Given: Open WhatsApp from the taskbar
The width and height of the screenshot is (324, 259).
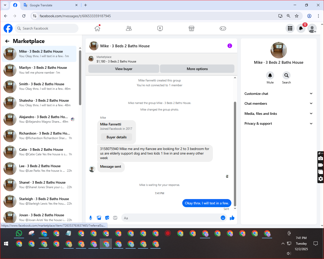Looking at the screenshot, I should 19,233.
